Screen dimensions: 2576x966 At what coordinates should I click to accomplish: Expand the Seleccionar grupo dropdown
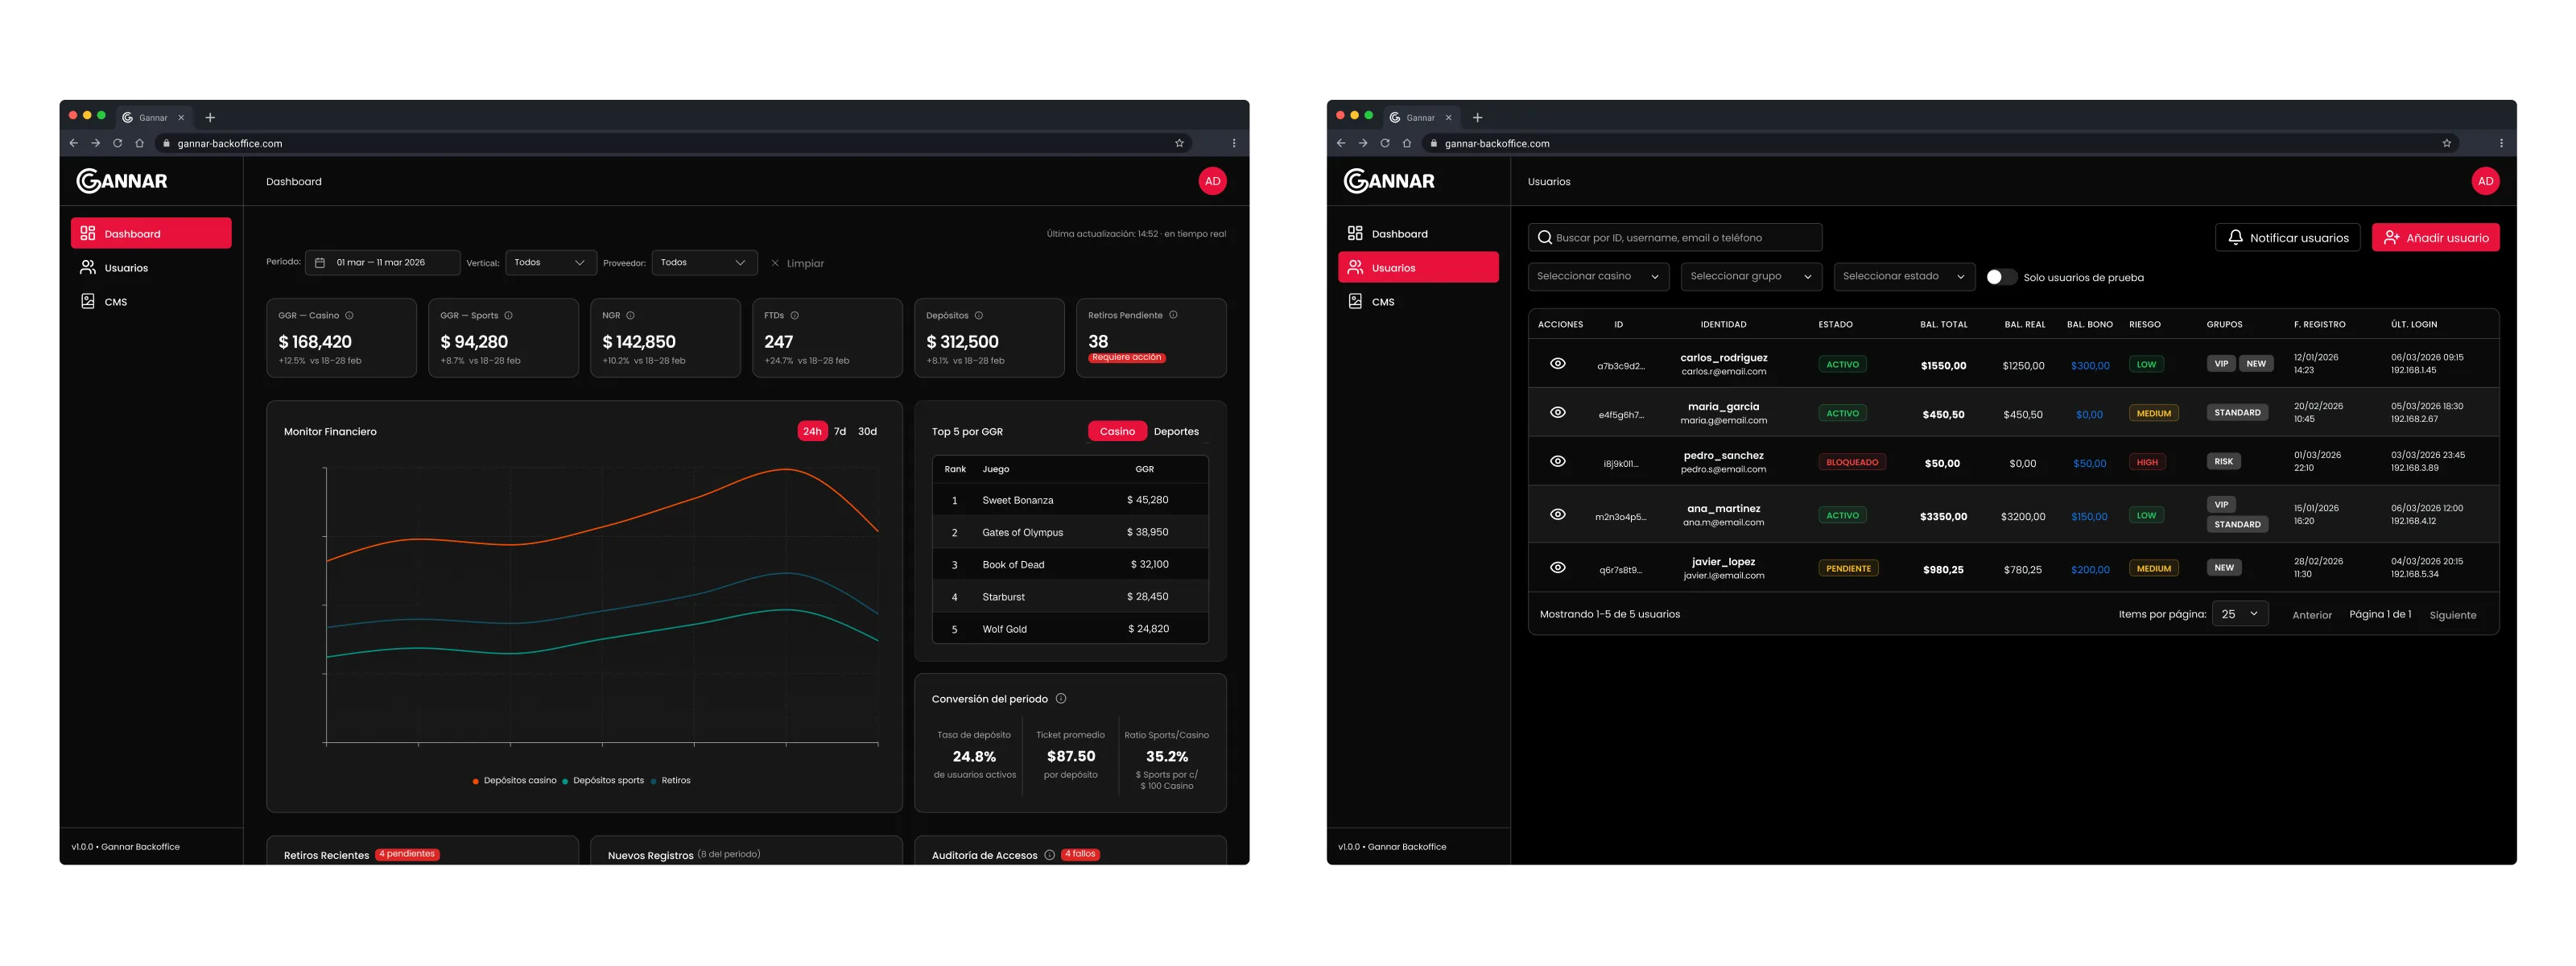[1751, 276]
